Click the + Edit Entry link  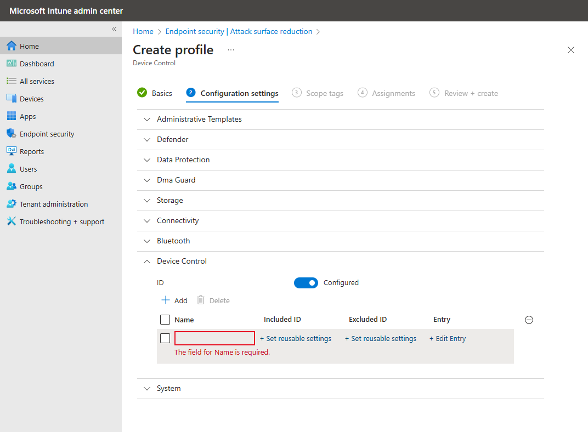(x=448, y=339)
